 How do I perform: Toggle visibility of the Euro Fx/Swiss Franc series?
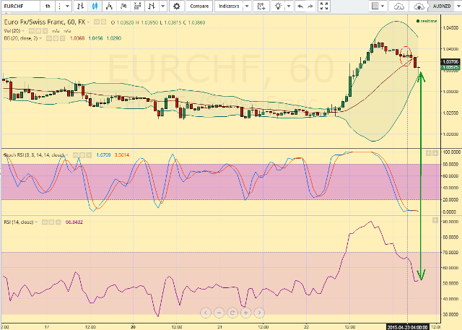tap(96, 22)
